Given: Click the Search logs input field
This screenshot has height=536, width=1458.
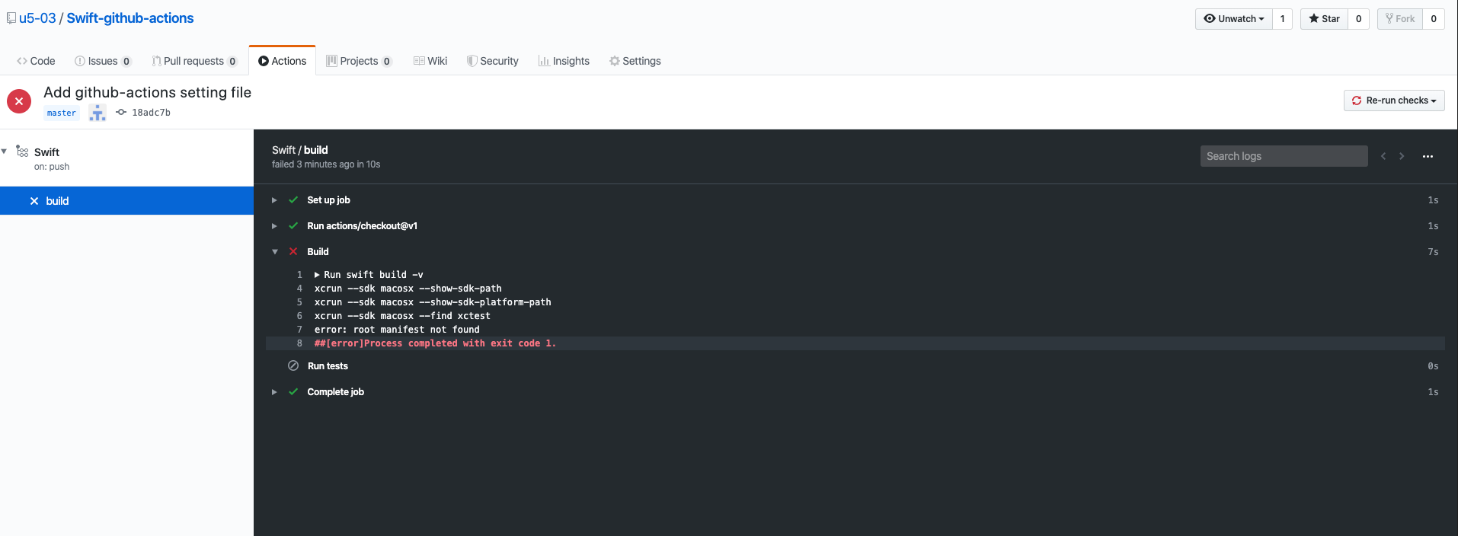Looking at the screenshot, I should [1284, 156].
